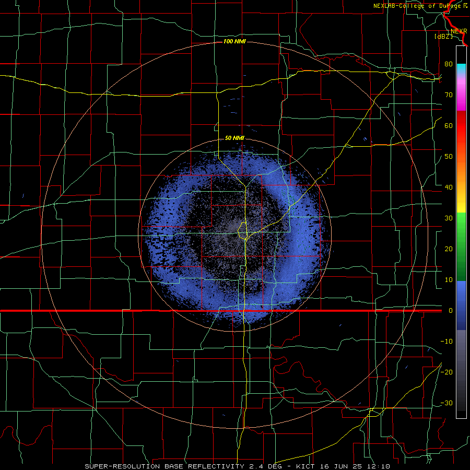Click the green band of the color bar
Viewport: 470px width, 470px height.
coord(461,246)
